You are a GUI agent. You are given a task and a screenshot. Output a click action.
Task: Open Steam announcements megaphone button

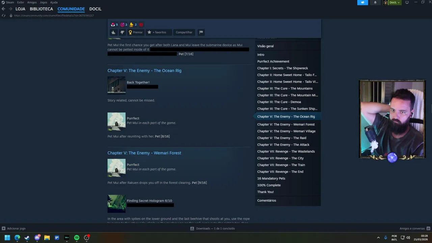362,2
